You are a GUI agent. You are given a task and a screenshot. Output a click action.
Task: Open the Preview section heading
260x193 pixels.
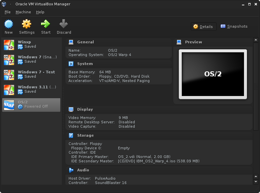[x=193, y=42]
